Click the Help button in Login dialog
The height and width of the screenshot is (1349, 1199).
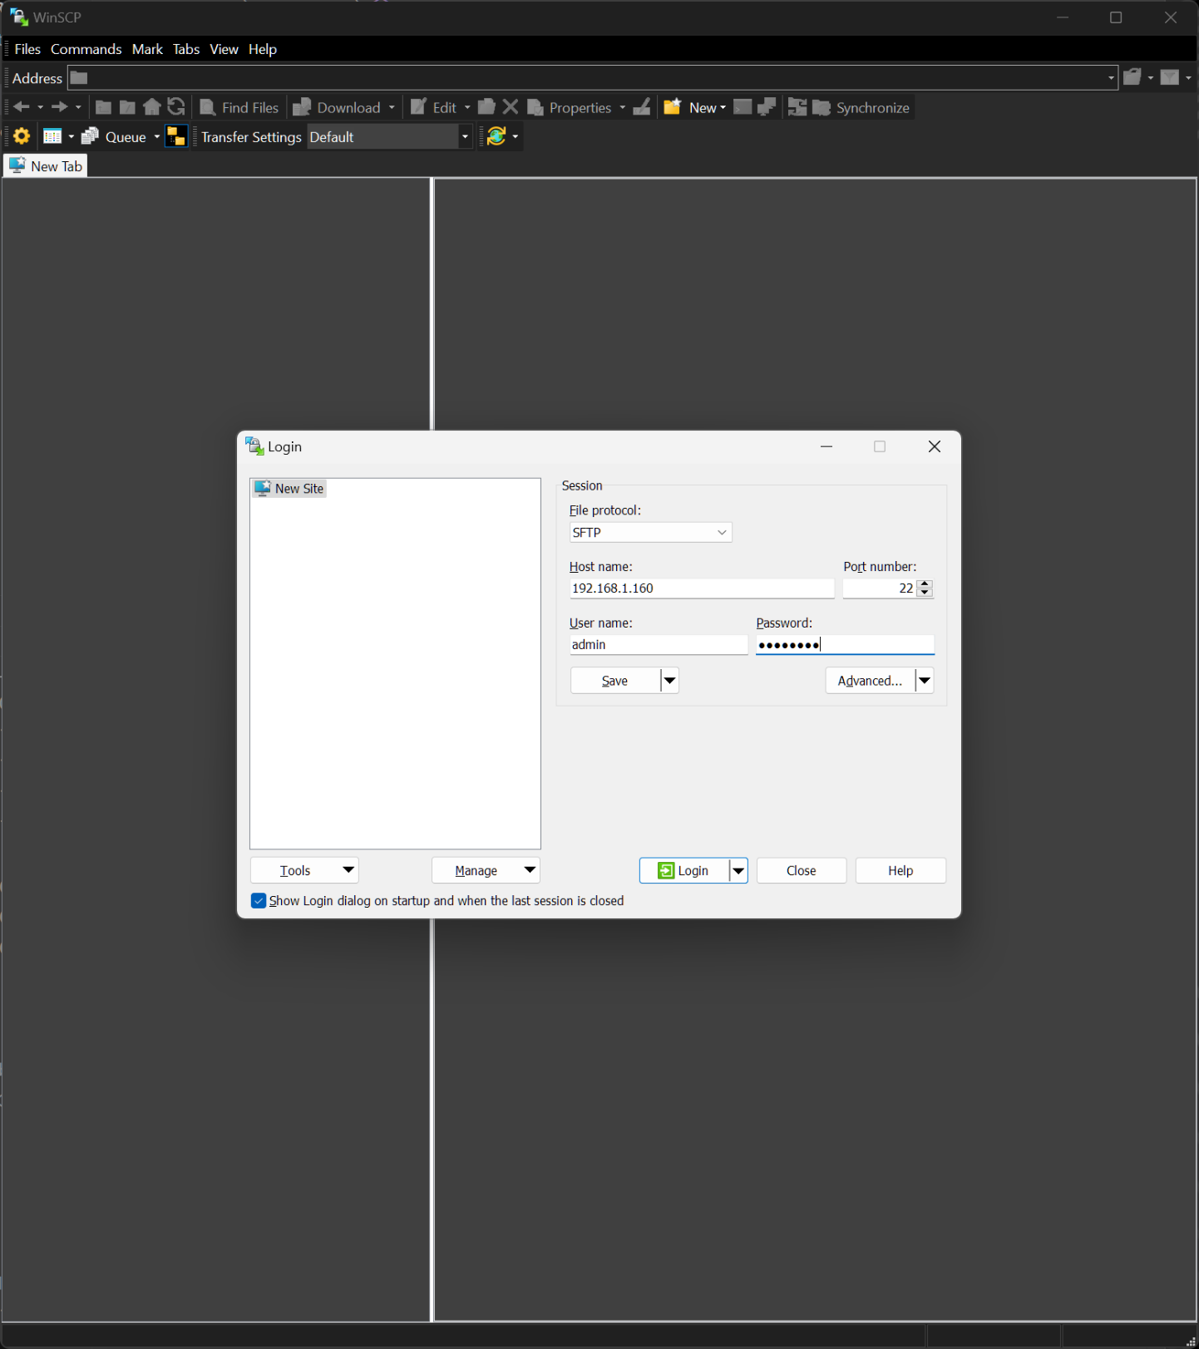[x=900, y=870]
